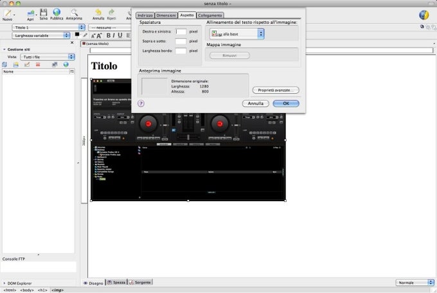
Task: Confirm the dialog with OK
Action: (286, 103)
